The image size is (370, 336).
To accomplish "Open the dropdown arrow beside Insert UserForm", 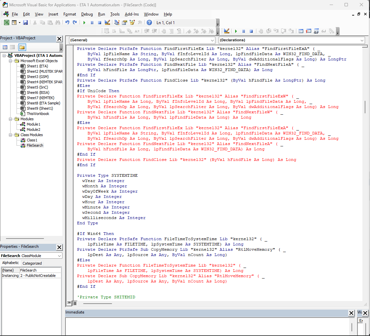I will [19, 23].
